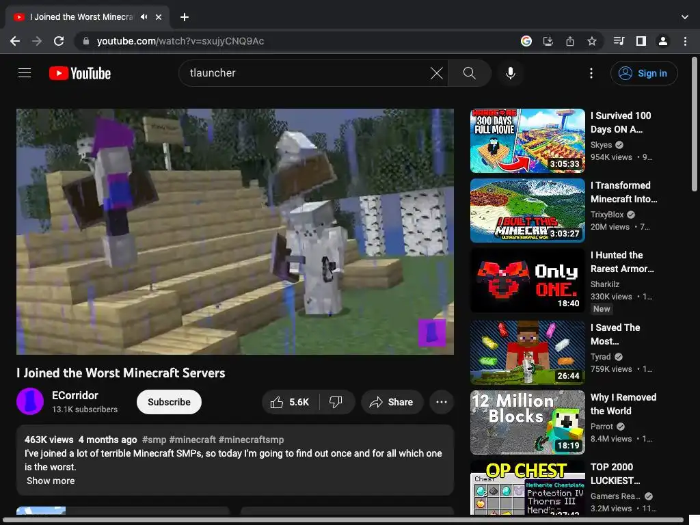Click the Sign in button

(x=644, y=72)
